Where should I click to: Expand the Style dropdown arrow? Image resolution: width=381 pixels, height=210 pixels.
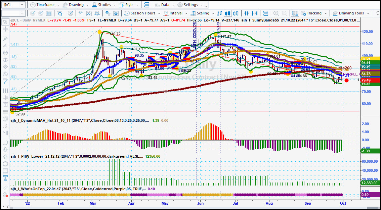(x=137, y=5)
